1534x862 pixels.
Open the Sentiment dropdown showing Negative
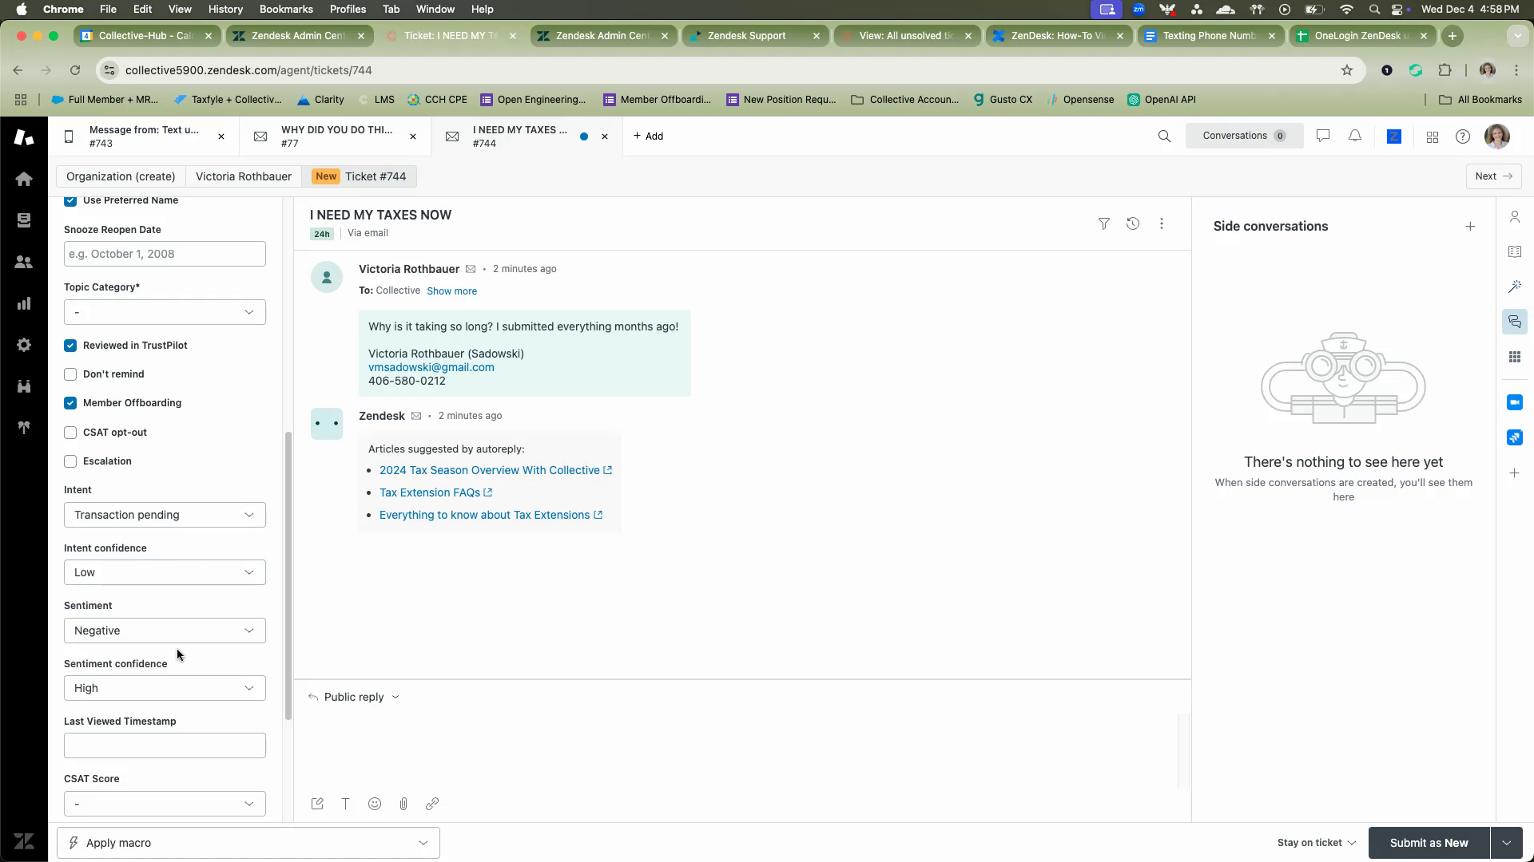165,631
